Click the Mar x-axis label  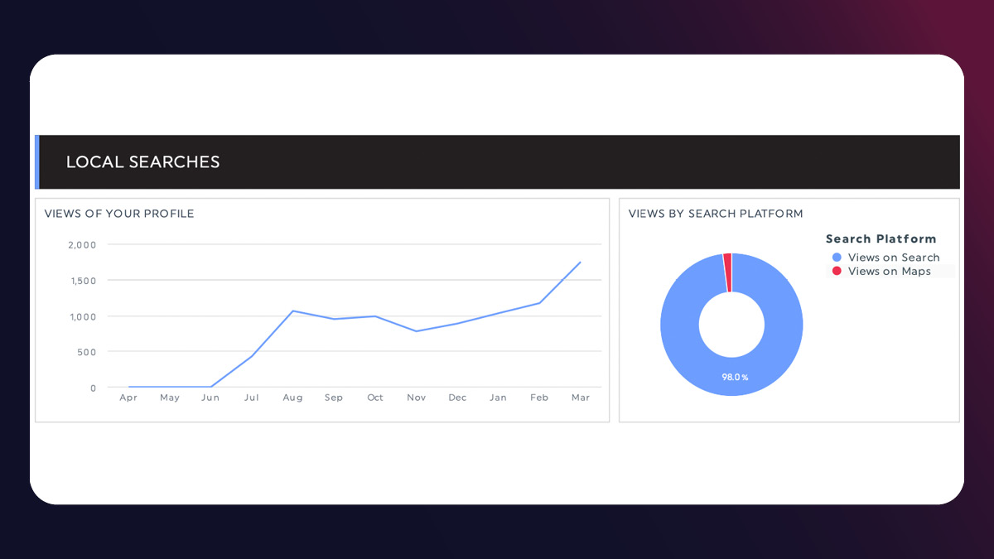(581, 398)
